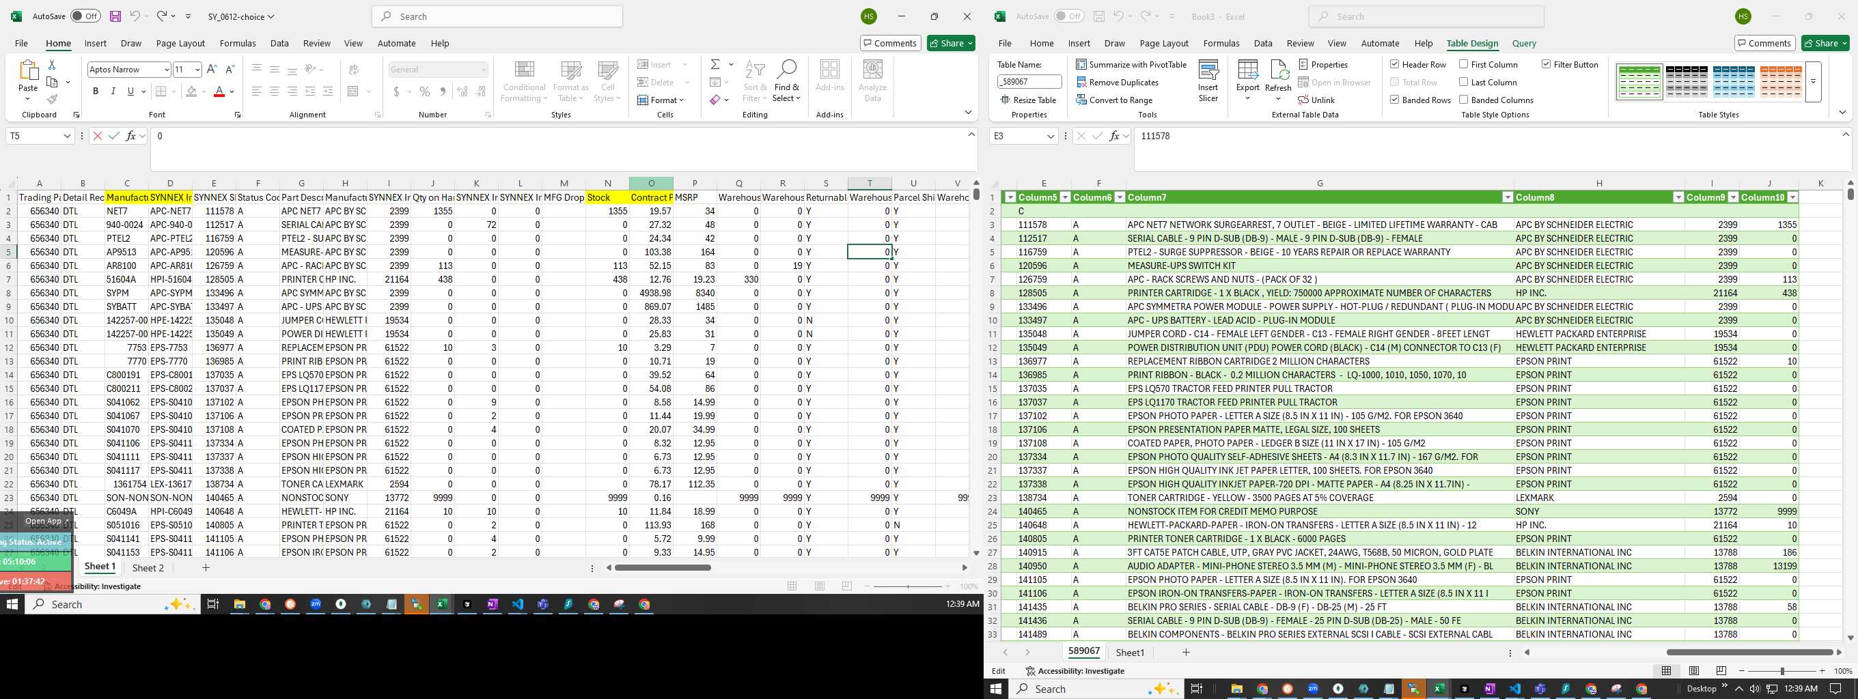The image size is (1858, 699).
Task: Click the Search box in left Excel title bar
Action: 497,16
